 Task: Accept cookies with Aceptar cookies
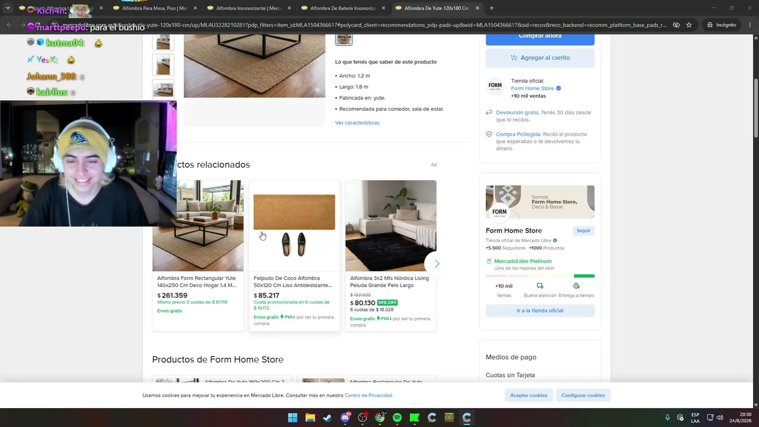pos(529,396)
